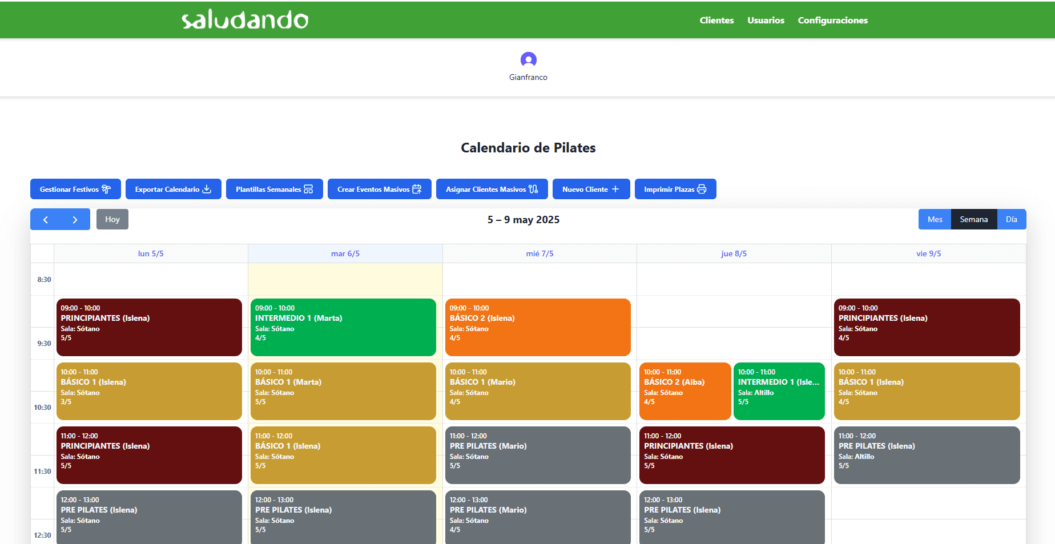The image size is (1055, 544).
Task: Open the Gestionar Festivos palm-tree icon button
Action: (107, 189)
